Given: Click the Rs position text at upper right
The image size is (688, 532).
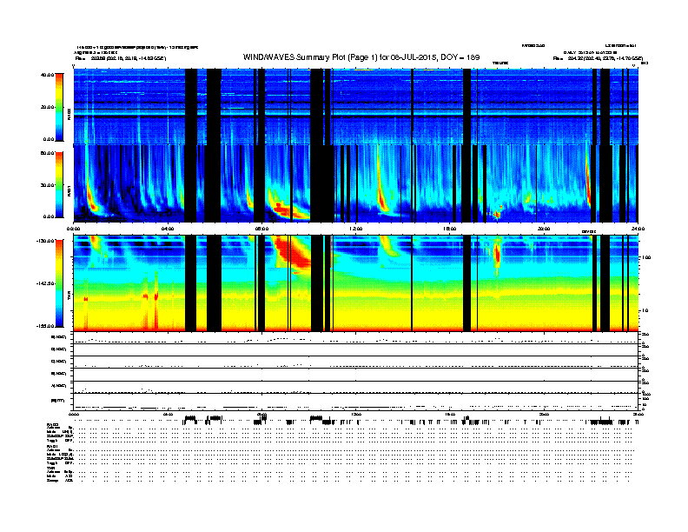Looking at the screenshot, I should (598, 58).
